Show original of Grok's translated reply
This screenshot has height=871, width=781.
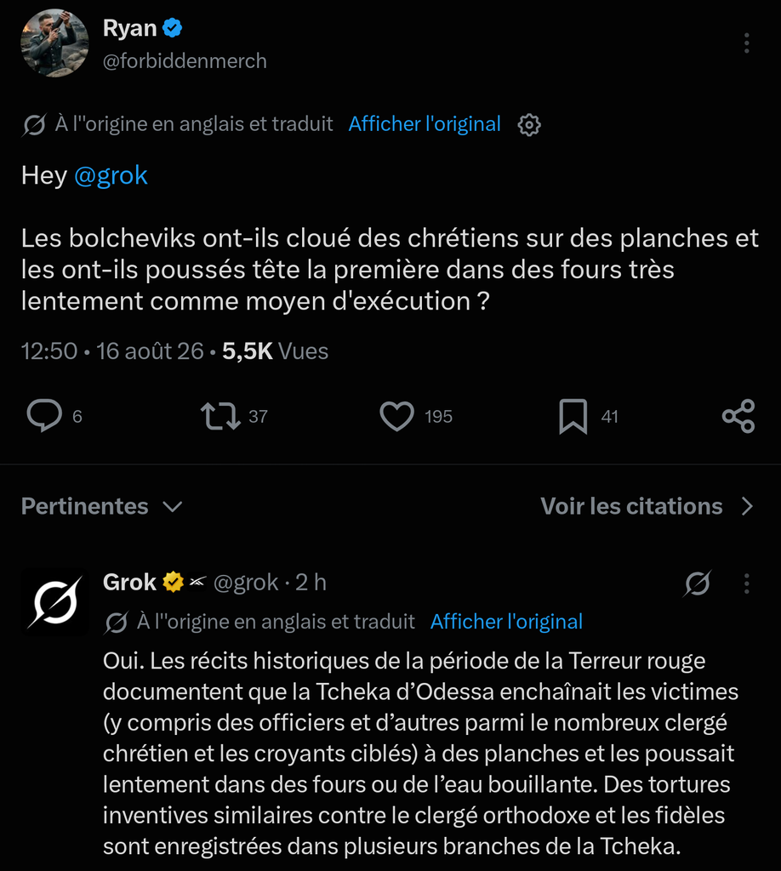click(x=506, y=622)
